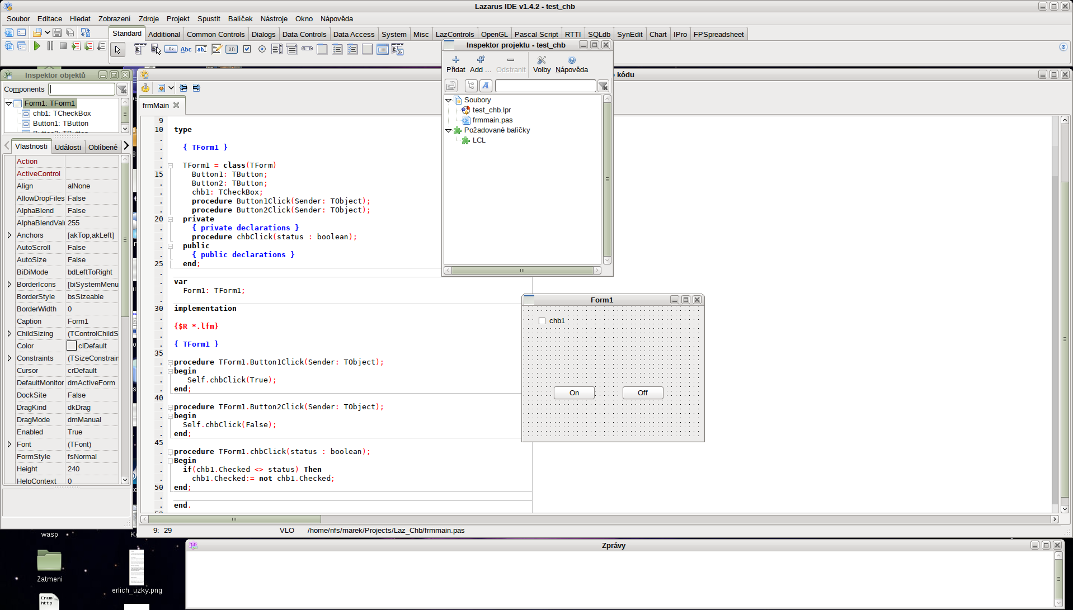Screen dimensions: 1073x610
Task: Toggle alphabetical sort 'A' button in project inspector
Action: tap(486, 86)
